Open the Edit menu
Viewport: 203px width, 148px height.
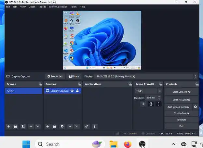[15, 7]
